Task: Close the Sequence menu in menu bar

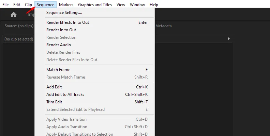Action: coord(45,5)
